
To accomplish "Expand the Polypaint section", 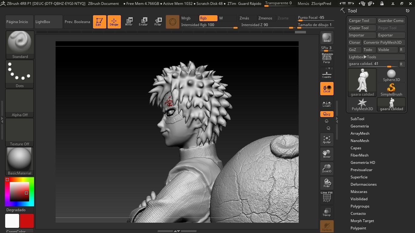I will pos(358,228).
